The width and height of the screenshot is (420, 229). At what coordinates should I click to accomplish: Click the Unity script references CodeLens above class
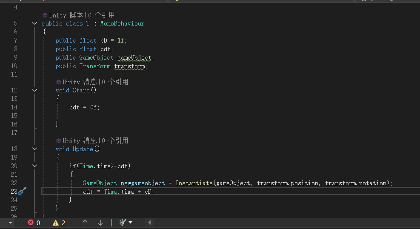(82, 15)
